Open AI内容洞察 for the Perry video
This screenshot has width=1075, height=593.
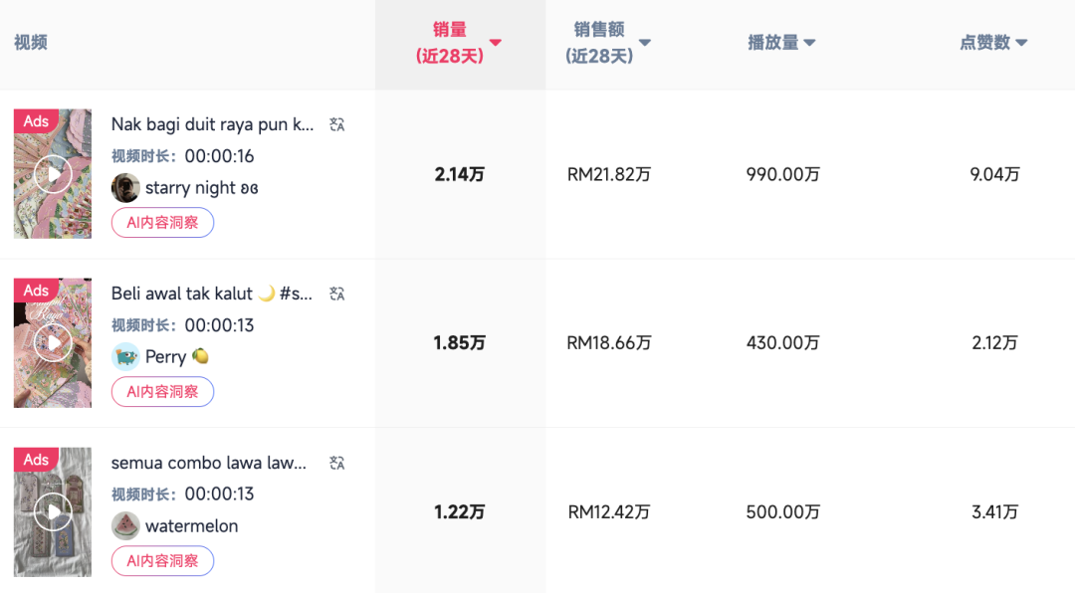(162, 391)
